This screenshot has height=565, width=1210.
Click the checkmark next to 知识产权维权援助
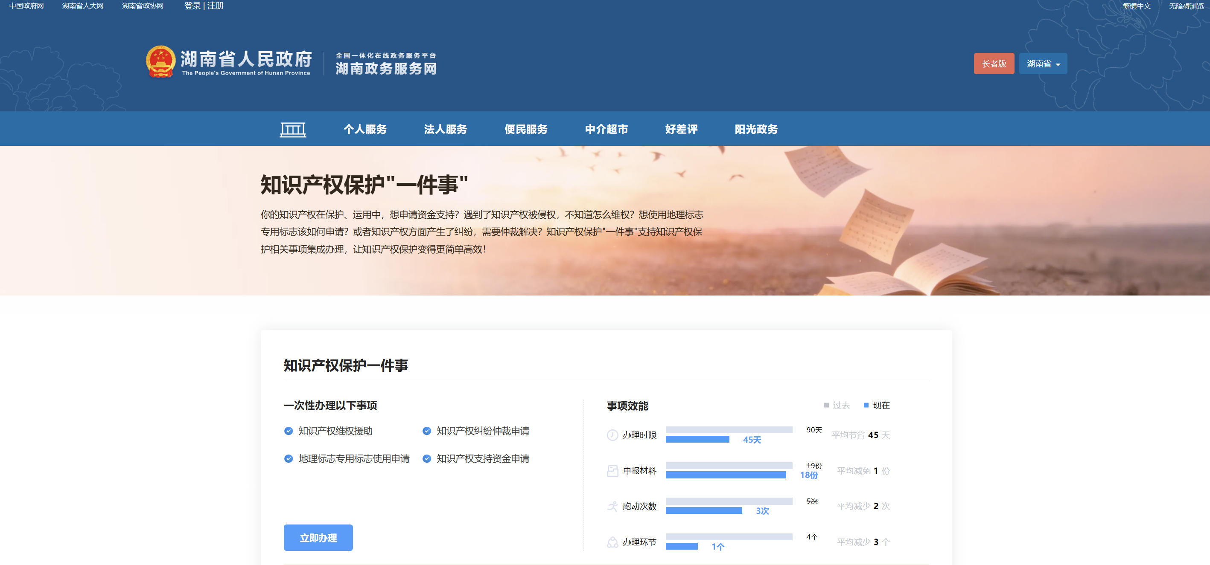click(289, 431)
